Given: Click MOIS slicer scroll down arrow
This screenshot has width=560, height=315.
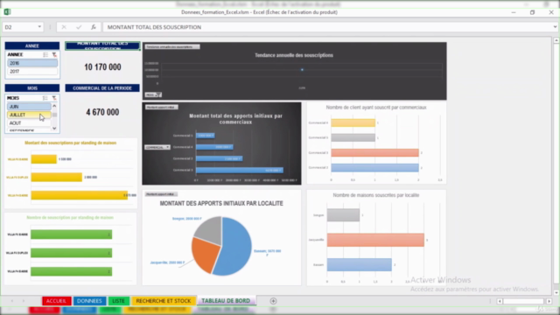Looking at the screenshot, I should coord(54,129).
